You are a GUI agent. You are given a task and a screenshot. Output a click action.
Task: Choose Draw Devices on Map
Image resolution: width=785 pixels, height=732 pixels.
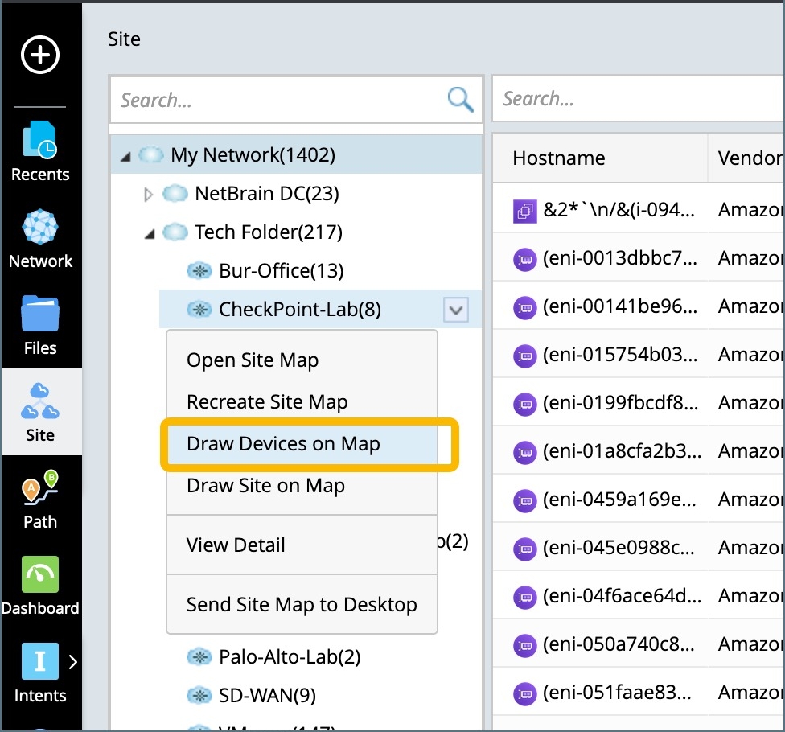point(283,444)
